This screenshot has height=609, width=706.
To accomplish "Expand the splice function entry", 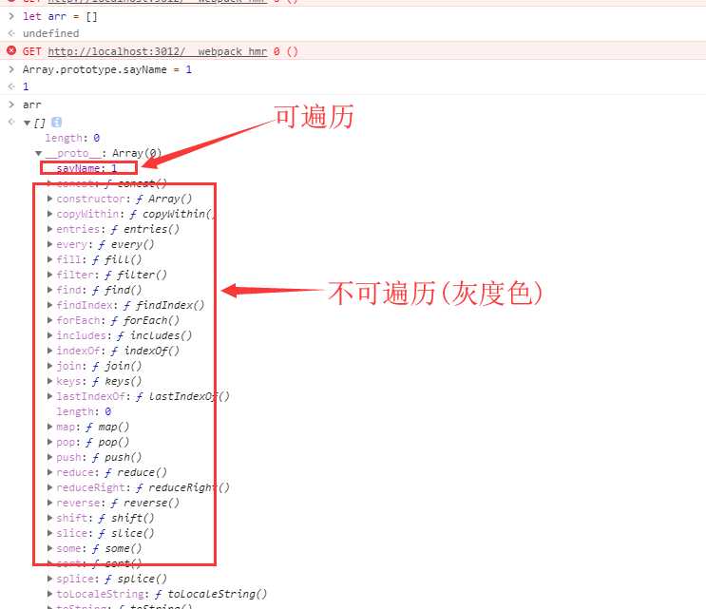I will [50, 579].
